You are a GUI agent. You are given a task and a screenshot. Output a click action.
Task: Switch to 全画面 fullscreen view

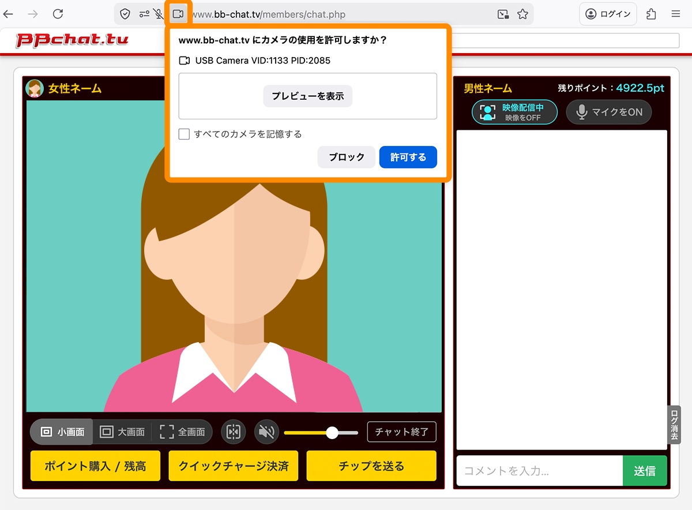[x=182, y=432]
